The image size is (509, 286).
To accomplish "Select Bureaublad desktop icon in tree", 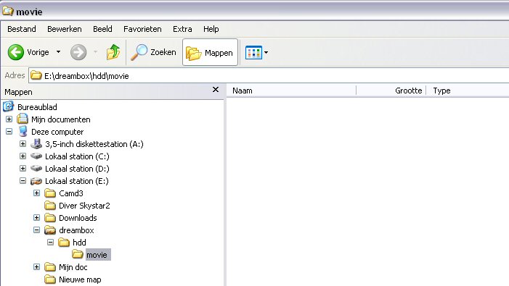I will [x=8, y=106].
